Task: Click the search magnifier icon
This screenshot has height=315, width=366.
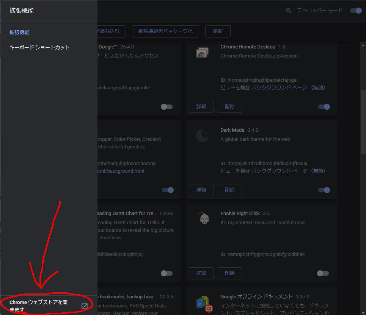Action: tap(289, 11)
